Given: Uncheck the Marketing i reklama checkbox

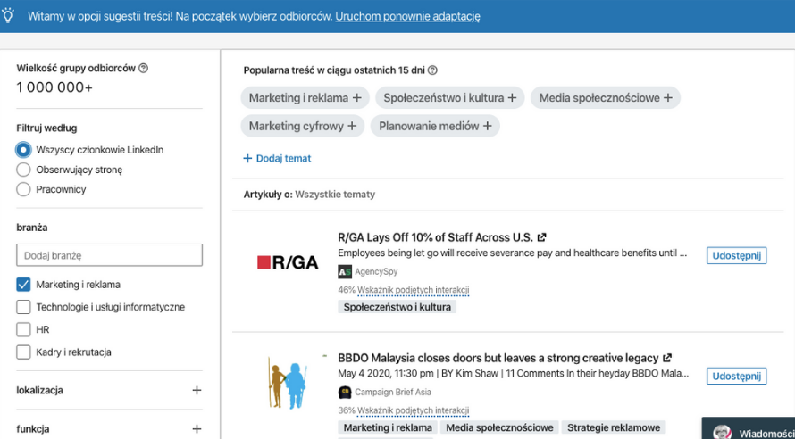Looking at the screenshot, I should point(23,285).
